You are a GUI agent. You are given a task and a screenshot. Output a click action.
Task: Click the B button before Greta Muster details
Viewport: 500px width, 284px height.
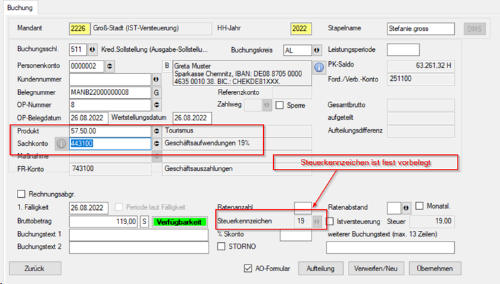(x=168, y=65)
